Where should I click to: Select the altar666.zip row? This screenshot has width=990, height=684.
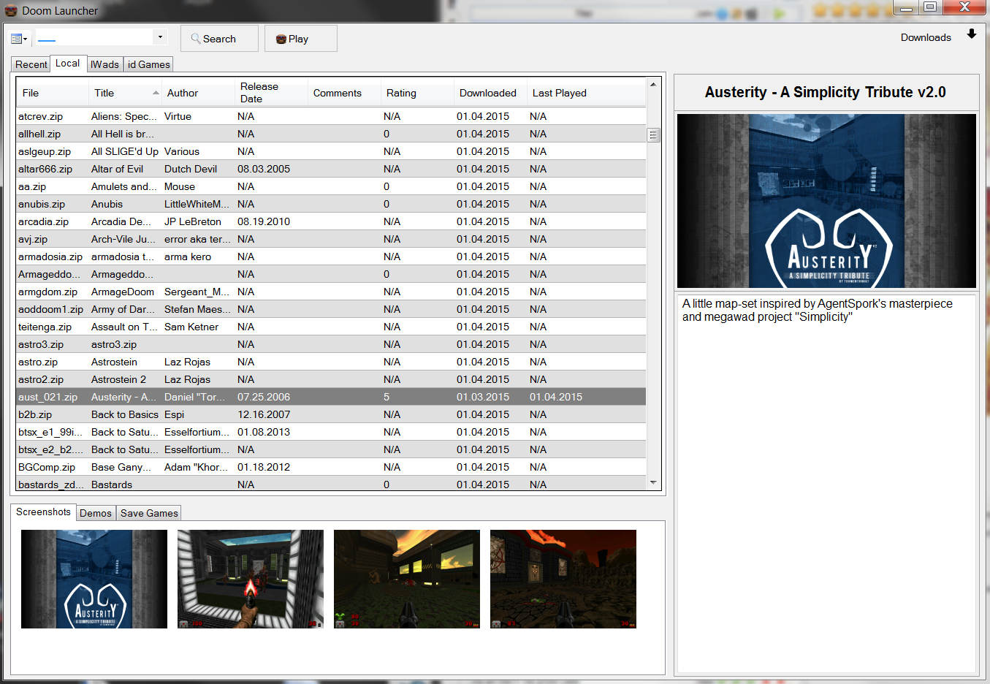(x=45, y=169)
